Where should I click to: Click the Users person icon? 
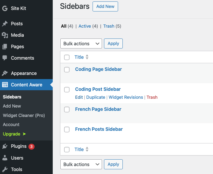[x=5, y=158]
